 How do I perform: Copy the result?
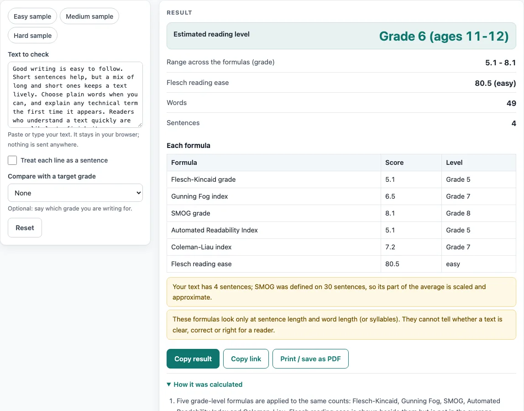coord(193,359)
